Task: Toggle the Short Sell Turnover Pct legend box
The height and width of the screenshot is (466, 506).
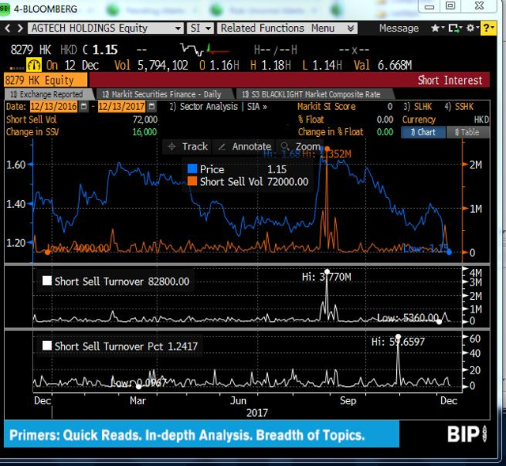Action: [x=47, y=346]
